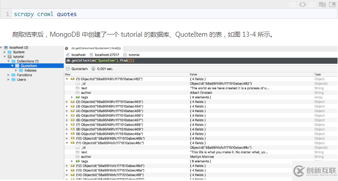This screenshot has height=181, width=338.
Task: Click the quote text starting 'The world as we have created'
Action: tap(229, 88)
